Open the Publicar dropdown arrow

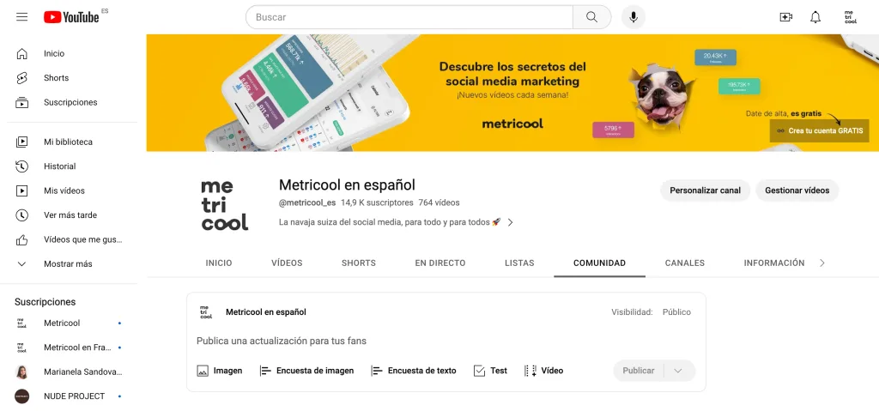coord(678,371)
